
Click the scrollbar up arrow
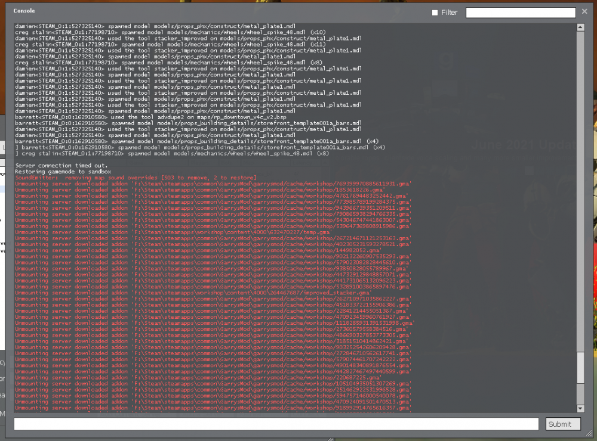click(580, 26)
